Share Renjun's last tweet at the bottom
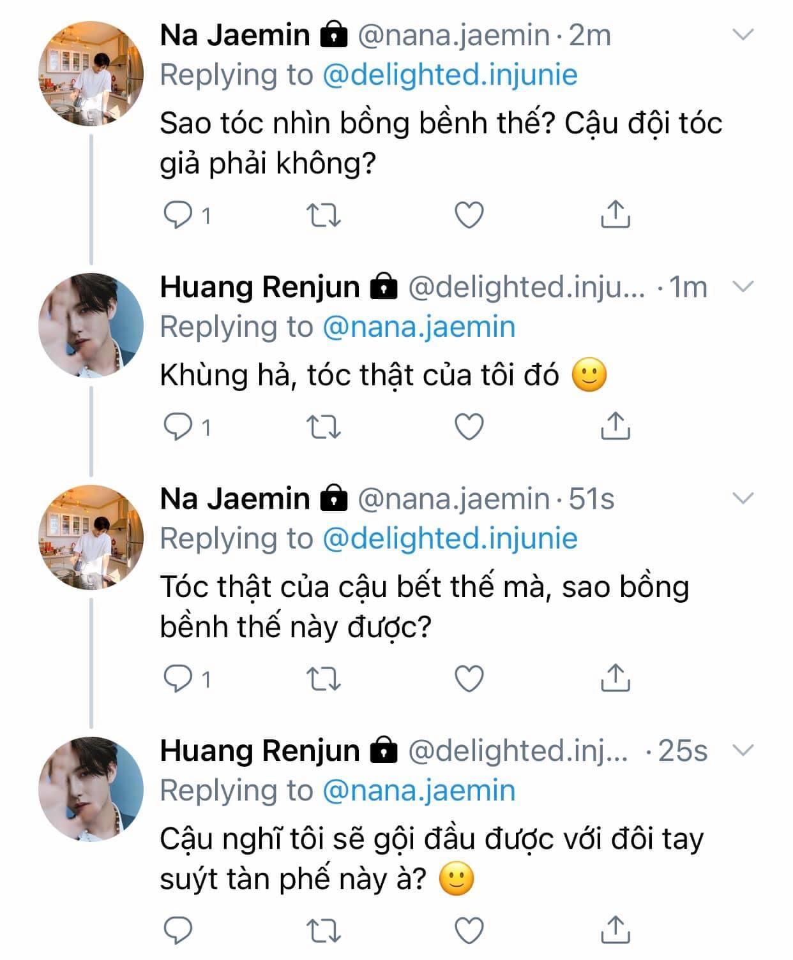 [x=616, y=929]
